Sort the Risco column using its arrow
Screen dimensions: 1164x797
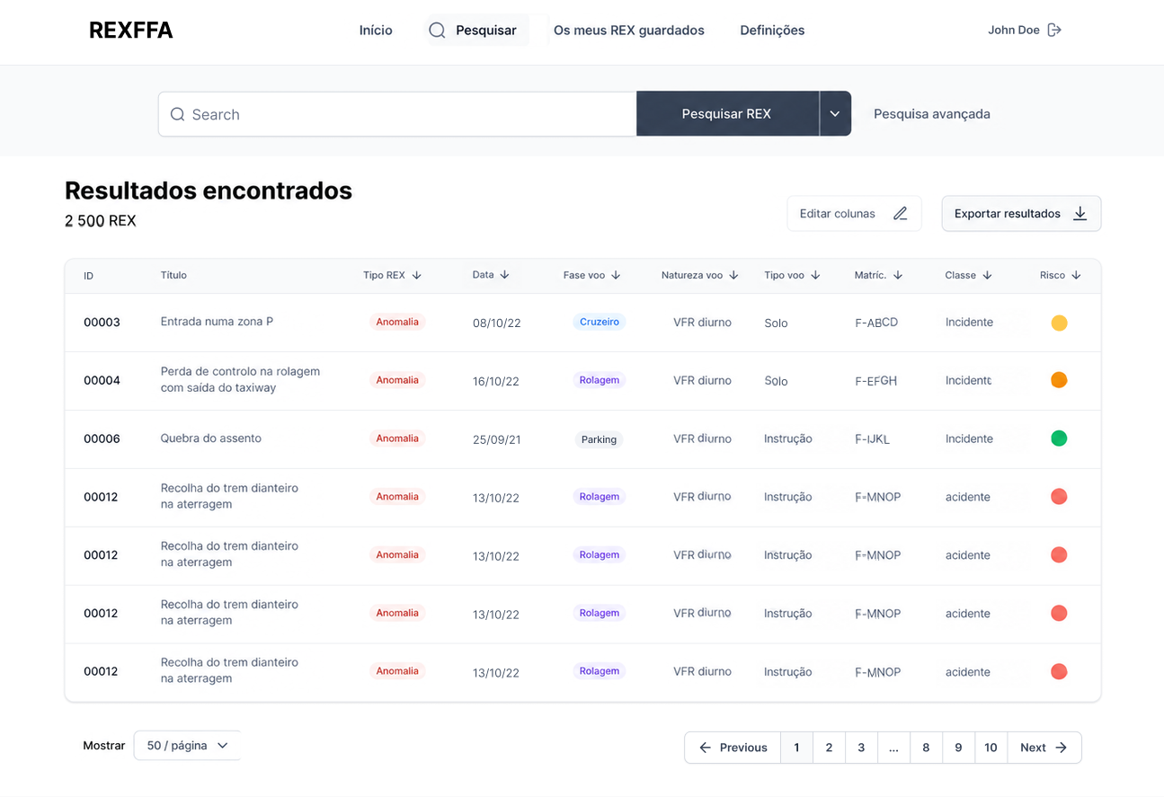pyautogui.click(x=1076, y=276)
